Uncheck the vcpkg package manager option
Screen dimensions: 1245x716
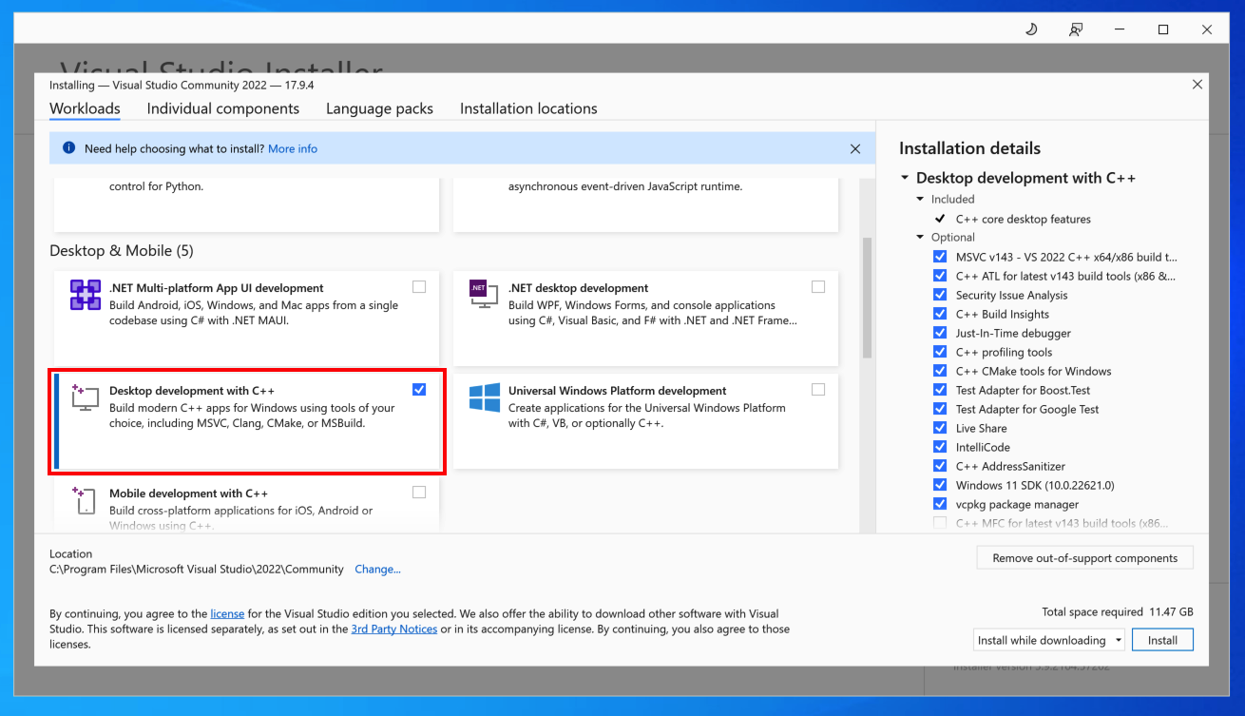click(940, 504)
